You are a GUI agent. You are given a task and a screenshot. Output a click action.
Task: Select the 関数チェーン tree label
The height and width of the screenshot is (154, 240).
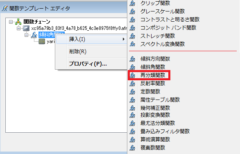37,22
